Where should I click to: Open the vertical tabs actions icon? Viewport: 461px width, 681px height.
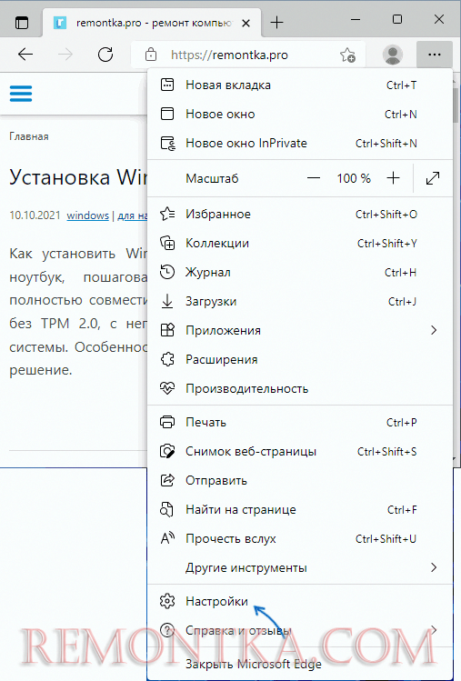pyautogui.click(x=21, y=22)
